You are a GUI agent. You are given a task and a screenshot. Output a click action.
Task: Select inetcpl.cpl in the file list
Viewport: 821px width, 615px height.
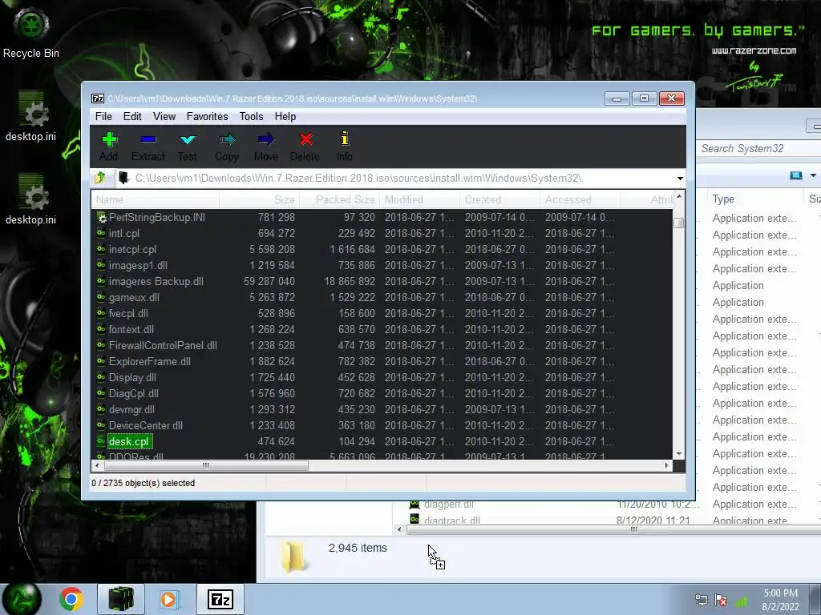[x=132, y=250]
